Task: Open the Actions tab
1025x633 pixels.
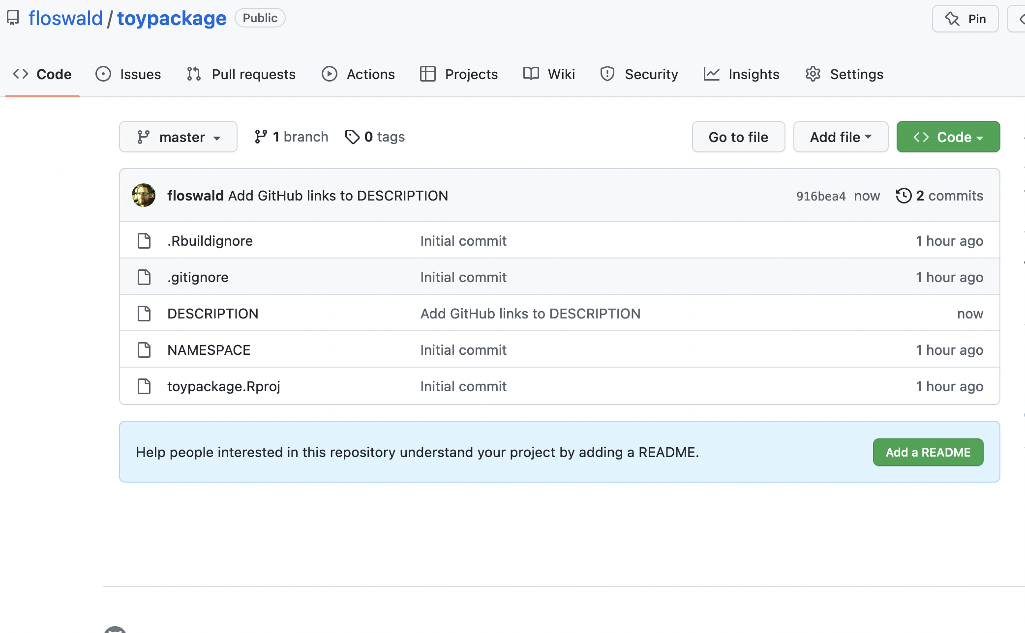Action: [358, 74]
